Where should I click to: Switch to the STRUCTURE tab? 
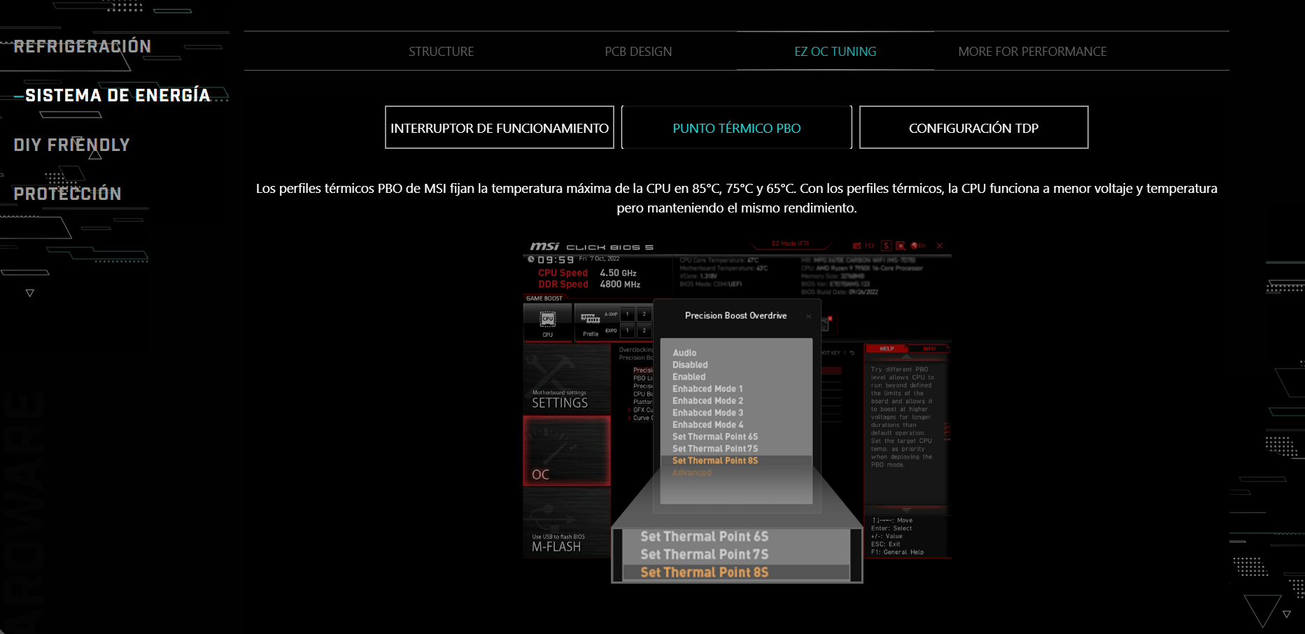[x=442, y=52]
